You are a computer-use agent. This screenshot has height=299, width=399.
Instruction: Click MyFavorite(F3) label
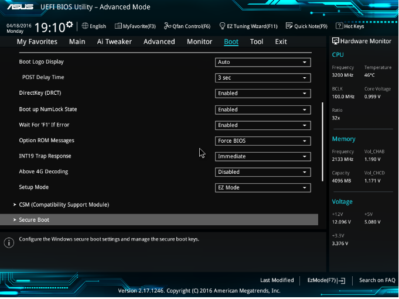139,26
